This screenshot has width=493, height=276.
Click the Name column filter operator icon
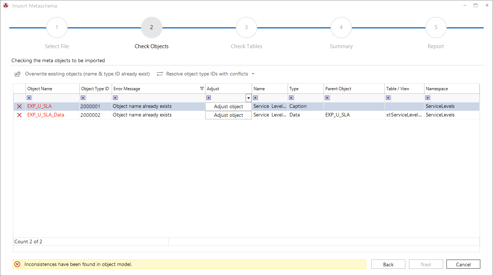tap(255, 98)
